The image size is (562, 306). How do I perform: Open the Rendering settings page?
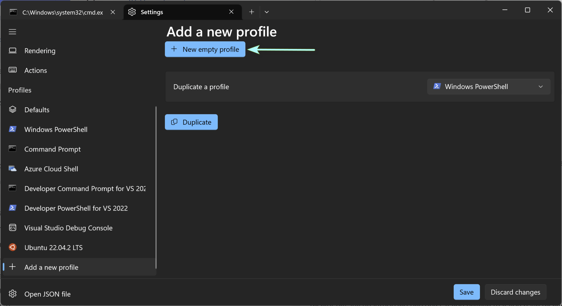[40, 51]
